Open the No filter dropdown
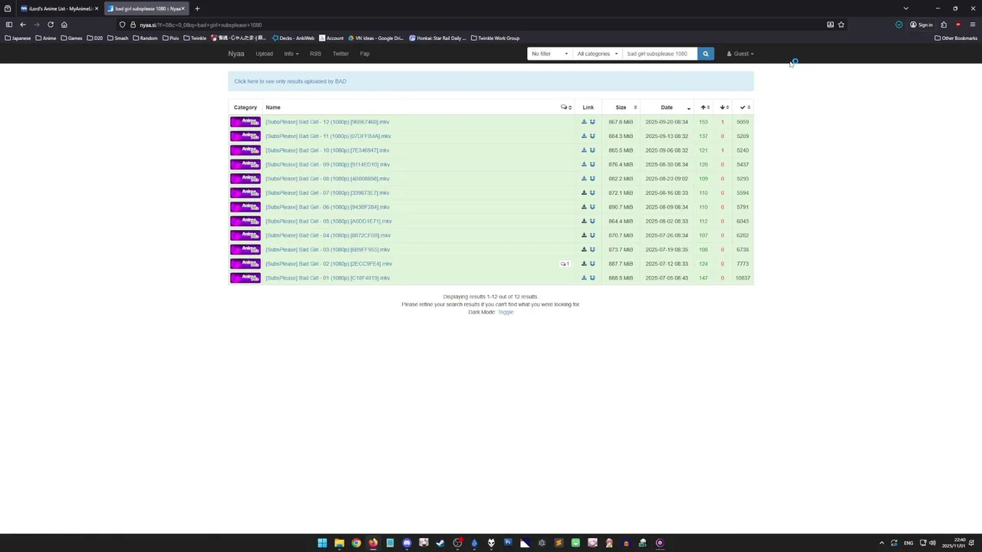This screenshot has height=552, width=982. point(549,54)
